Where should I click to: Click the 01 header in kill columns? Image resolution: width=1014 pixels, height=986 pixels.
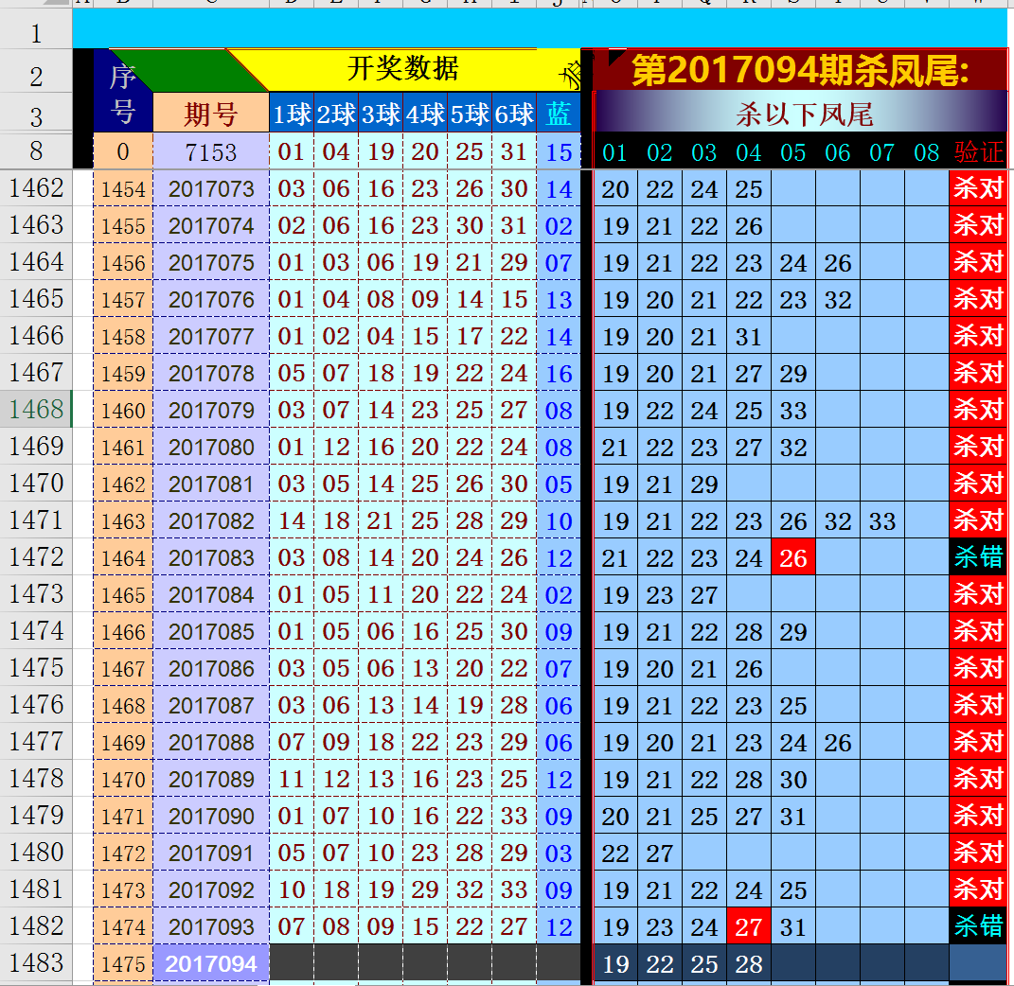(x=615, y=152)
